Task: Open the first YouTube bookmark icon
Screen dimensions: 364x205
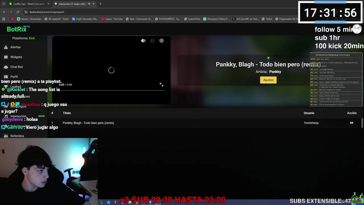Action: (13, 19)
